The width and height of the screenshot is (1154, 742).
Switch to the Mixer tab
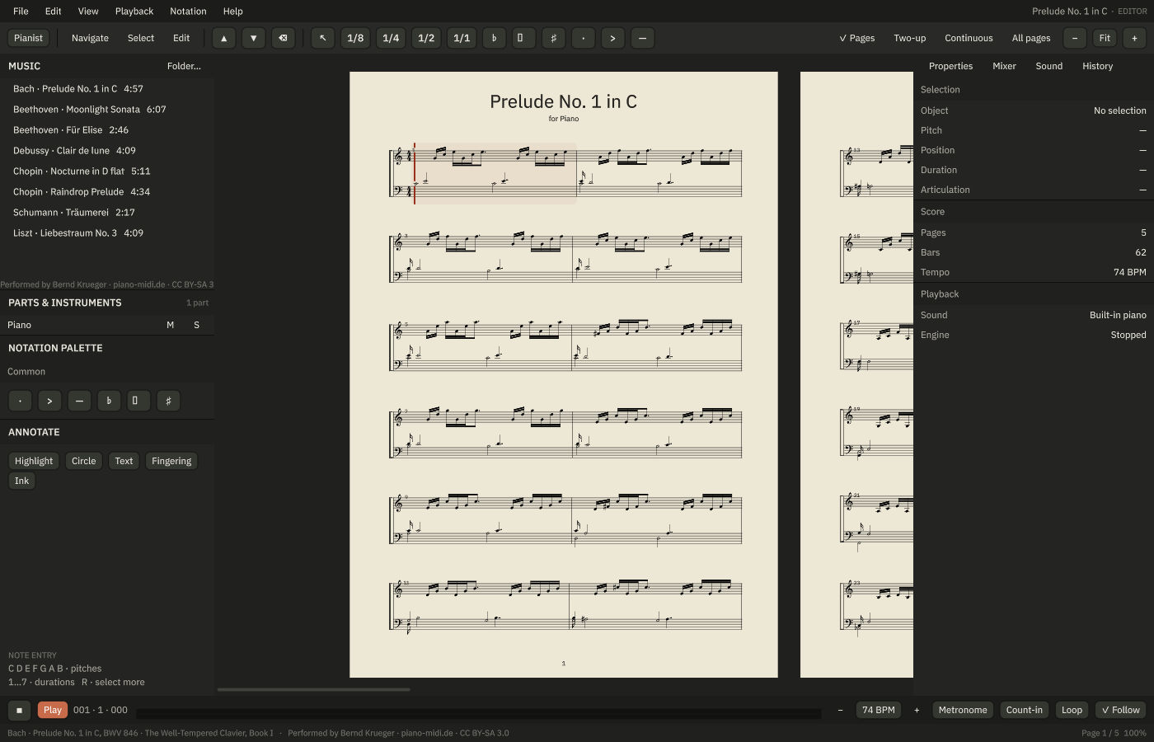point(1004,66)
